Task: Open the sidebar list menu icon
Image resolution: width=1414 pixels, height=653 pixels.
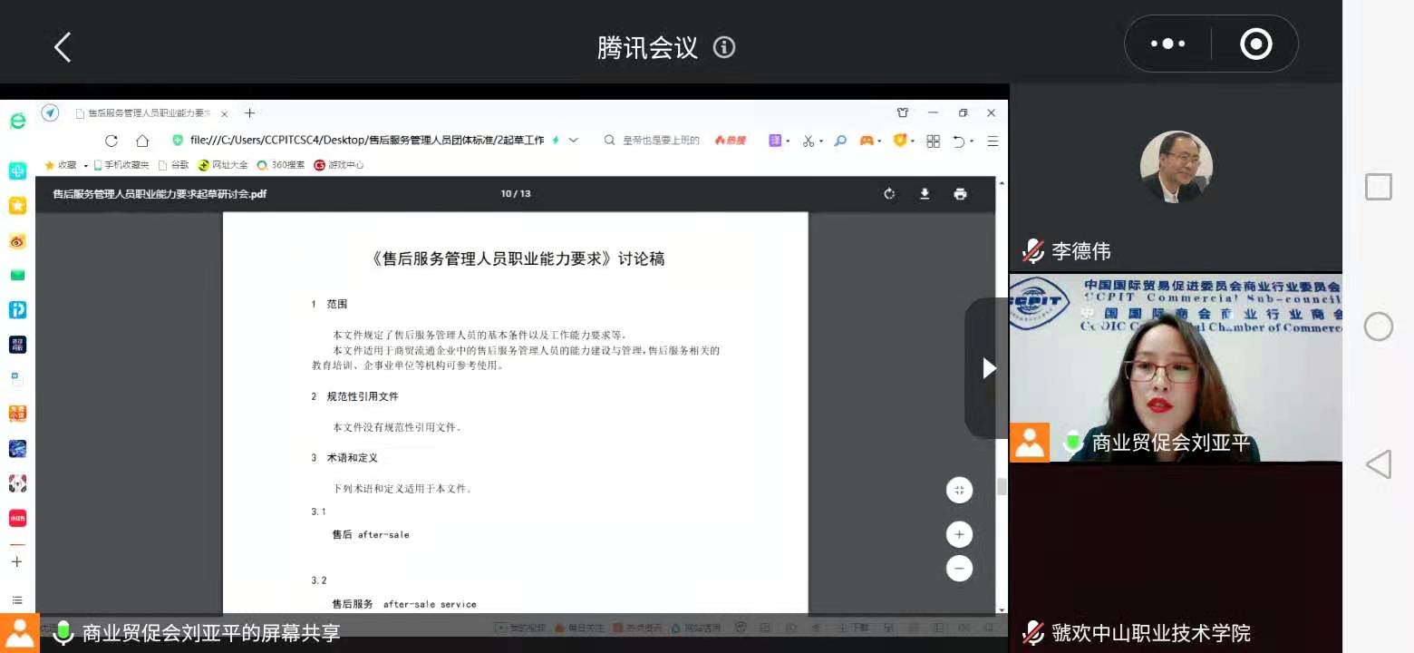Action: (x=16, y=599)
